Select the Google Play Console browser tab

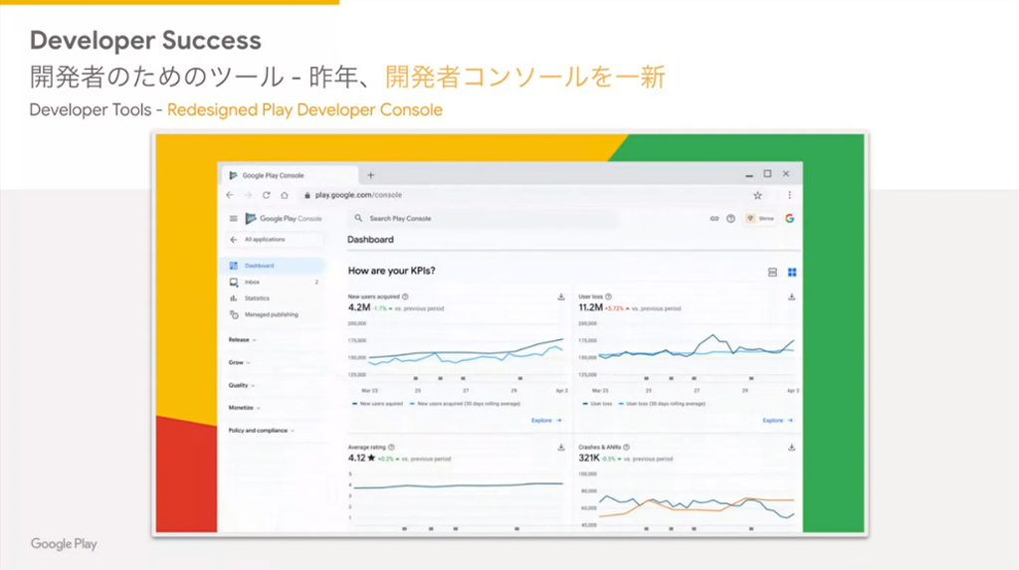click(x=290, y=175)
